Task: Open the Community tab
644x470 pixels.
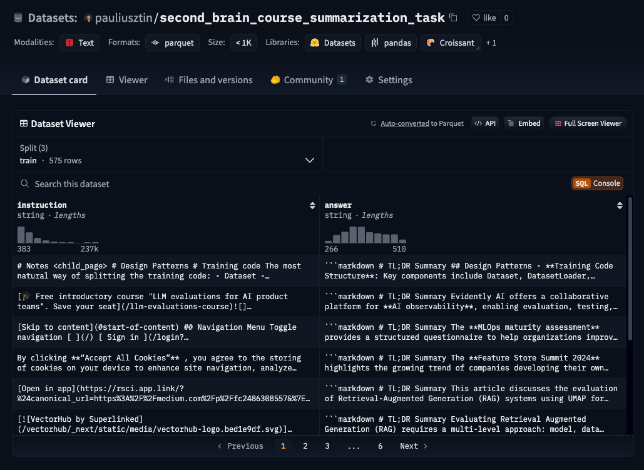Action: (x=308, y=80)
